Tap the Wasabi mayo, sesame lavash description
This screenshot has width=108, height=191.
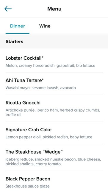(x=41, y=88)
